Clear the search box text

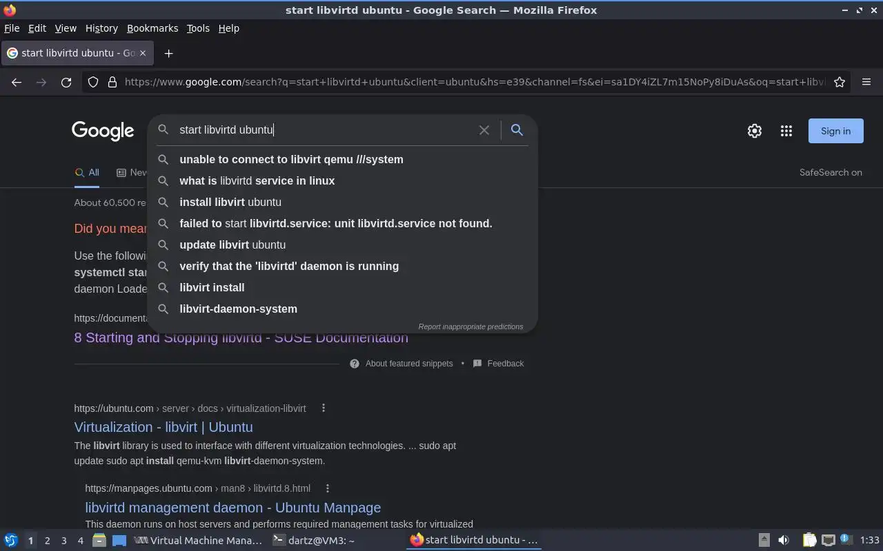[x=484, y=129]
